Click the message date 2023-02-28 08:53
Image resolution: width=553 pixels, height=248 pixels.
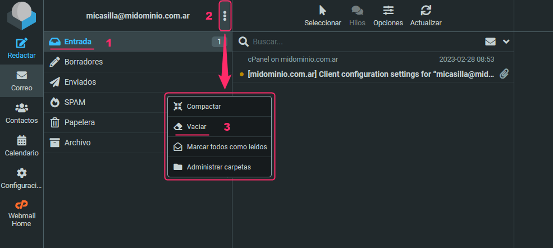[x=467, y=59]
